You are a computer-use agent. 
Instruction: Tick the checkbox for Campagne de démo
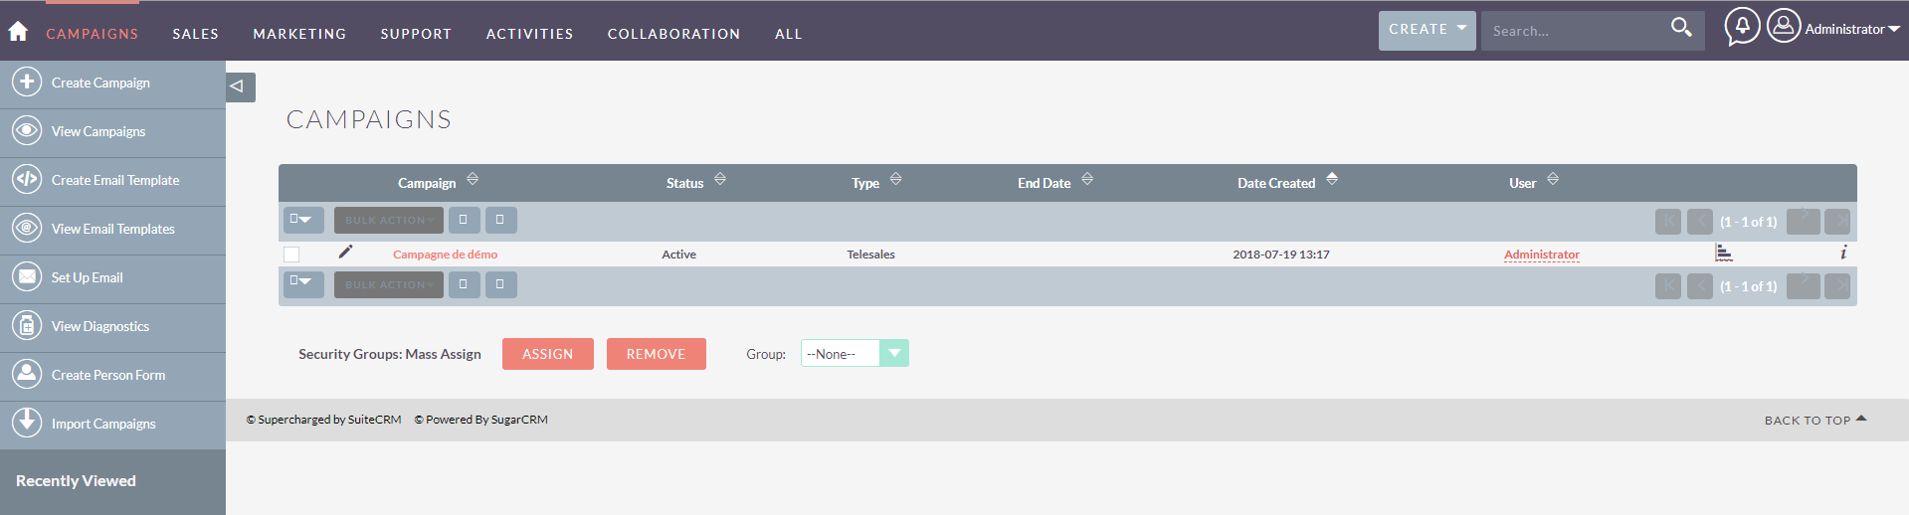[x=291, y=255]
